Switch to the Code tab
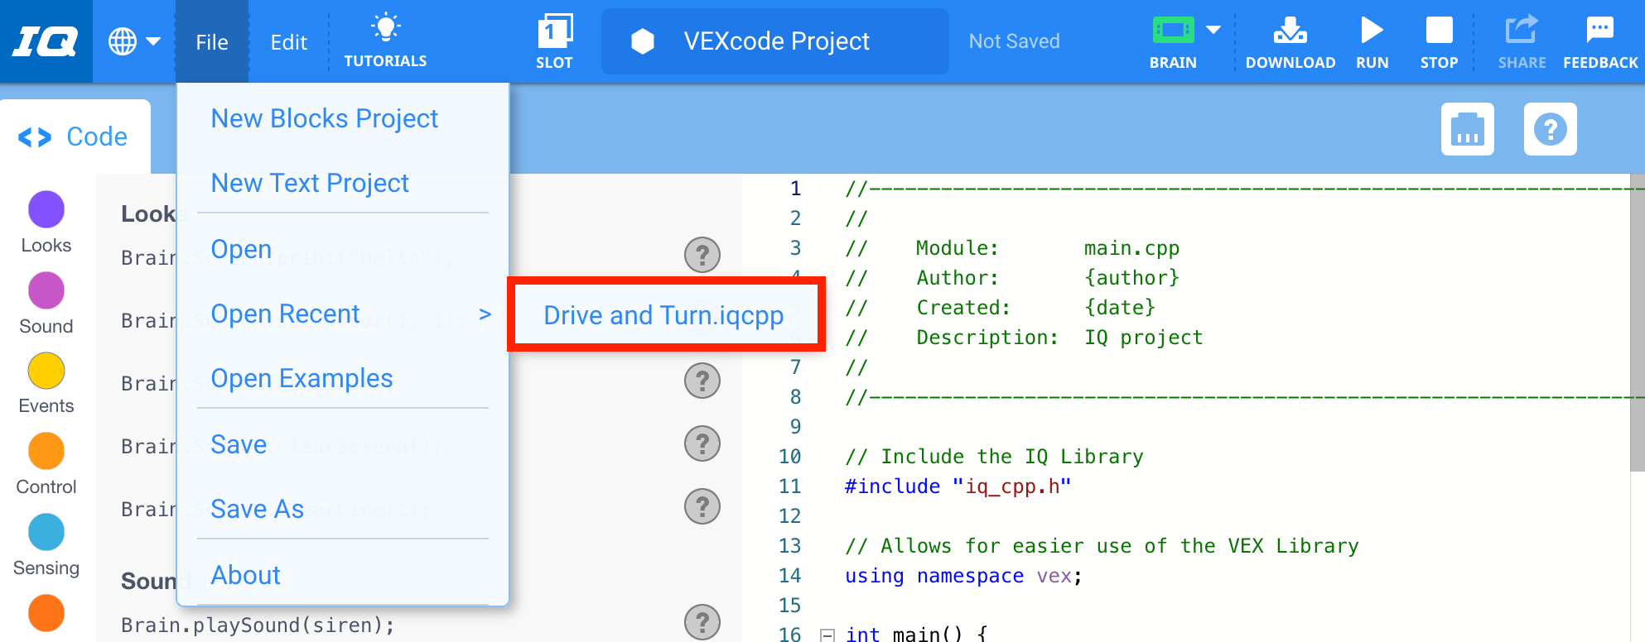 (x=75, y=137)
